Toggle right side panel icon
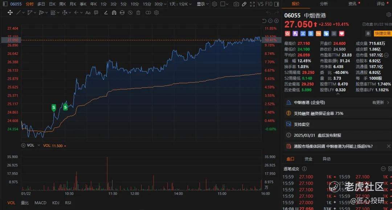 tap(276, 4)
